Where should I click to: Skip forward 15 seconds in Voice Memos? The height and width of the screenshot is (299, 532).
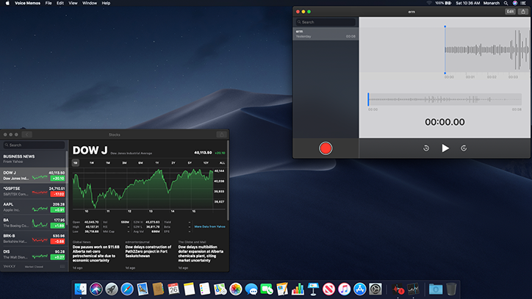point(464,148)
